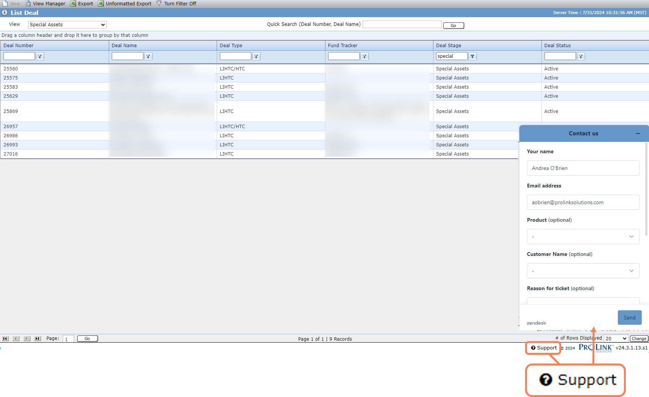Image resolution: width=649 pixels, height=397 pixels.
Task: Select deal number 25869 row
Action: click(324, 111)
